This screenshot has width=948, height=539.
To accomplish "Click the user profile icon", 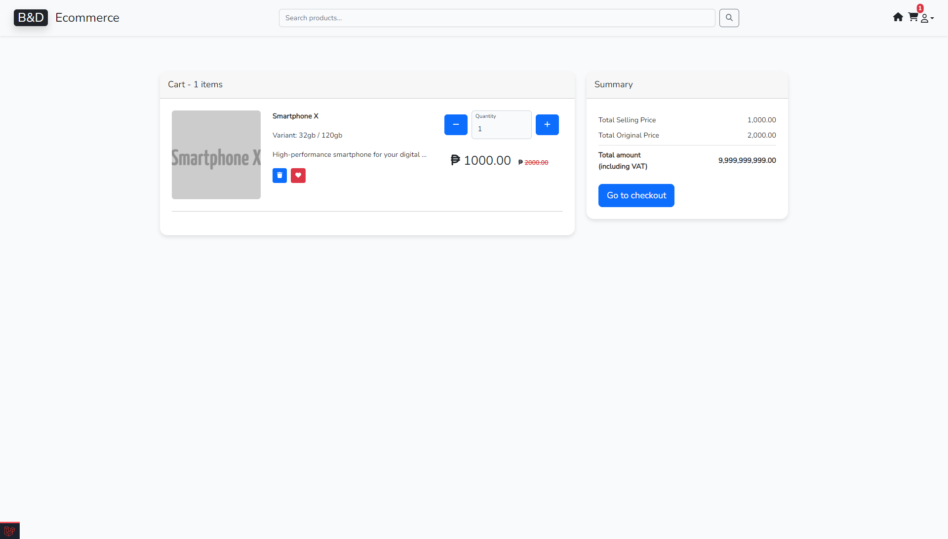I will click(924, 19).
